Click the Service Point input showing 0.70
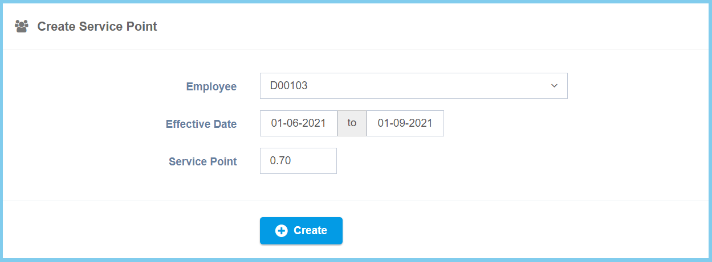 pyautogui.click(x=298, y=161)
